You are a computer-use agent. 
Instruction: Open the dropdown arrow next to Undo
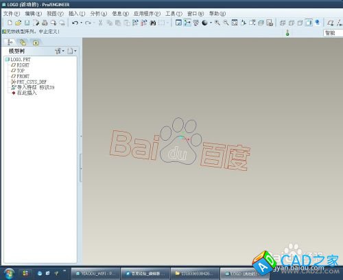coord(82,23)
